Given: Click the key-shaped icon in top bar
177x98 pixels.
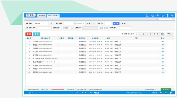Looking at the screenshot, I should click(x=168, y=16).
